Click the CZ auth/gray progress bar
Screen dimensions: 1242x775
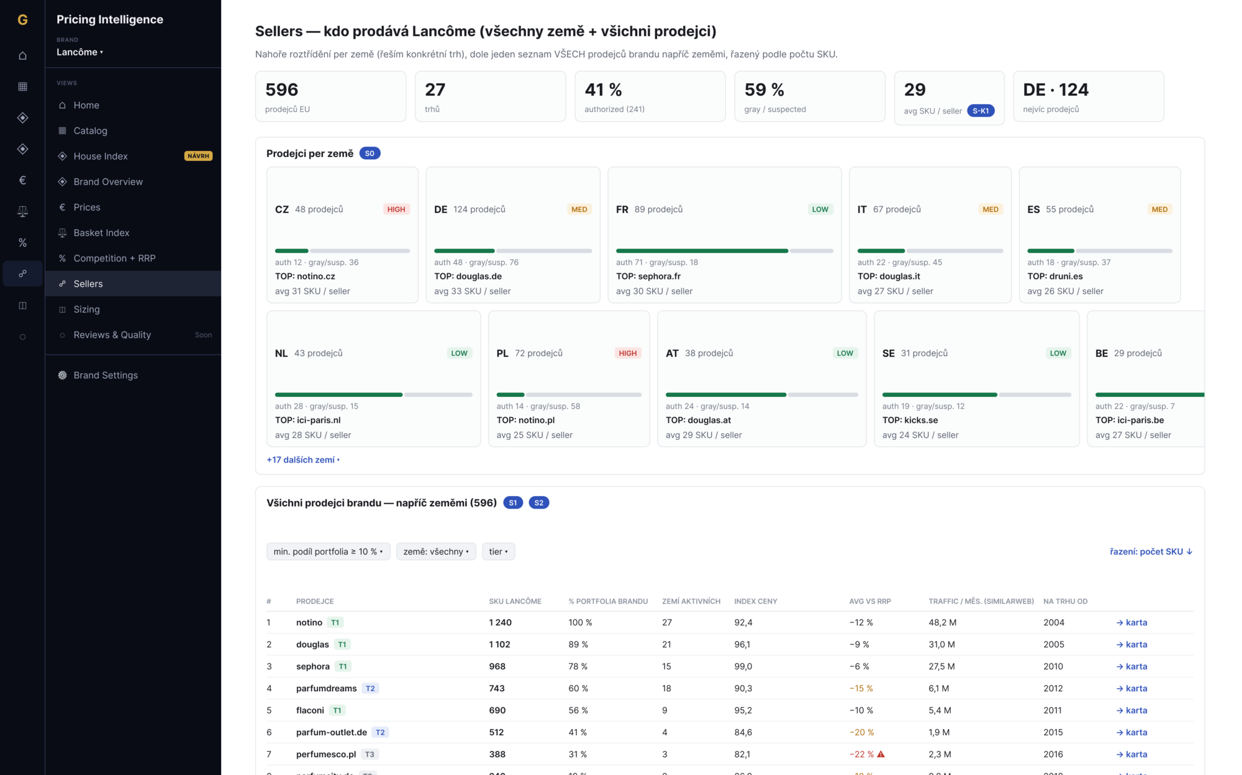pos(342,251)
